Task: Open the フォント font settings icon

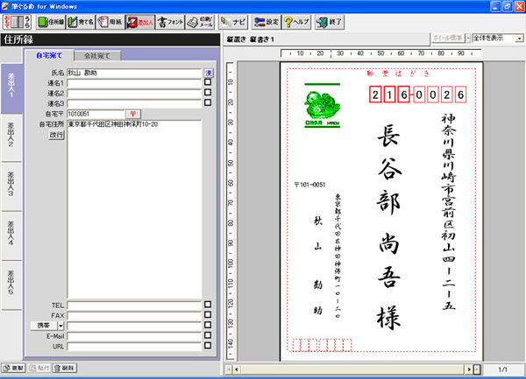Action: (170, 21)
